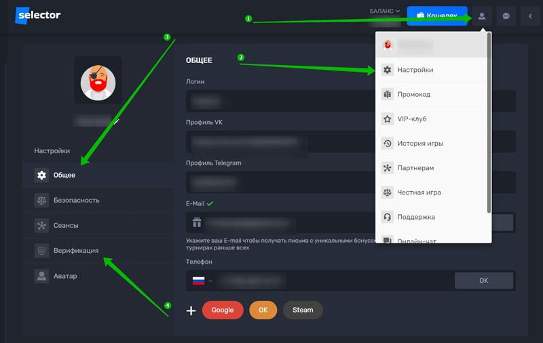Click the Настройки sidebar heading

coord(52,151)
